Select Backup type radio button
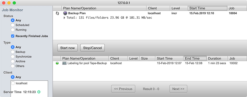The image size is (247, 97). [13, 52]
